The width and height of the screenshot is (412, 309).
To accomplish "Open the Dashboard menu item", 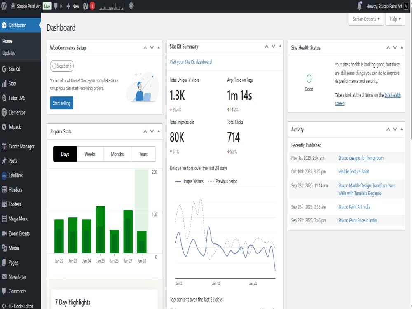I will point(21,25).
